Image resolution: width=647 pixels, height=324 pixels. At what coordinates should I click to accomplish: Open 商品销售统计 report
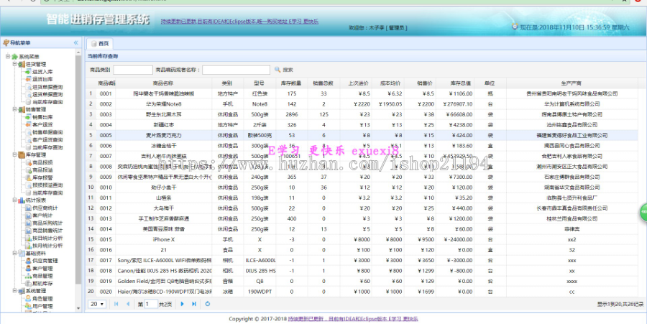(47, 231)
